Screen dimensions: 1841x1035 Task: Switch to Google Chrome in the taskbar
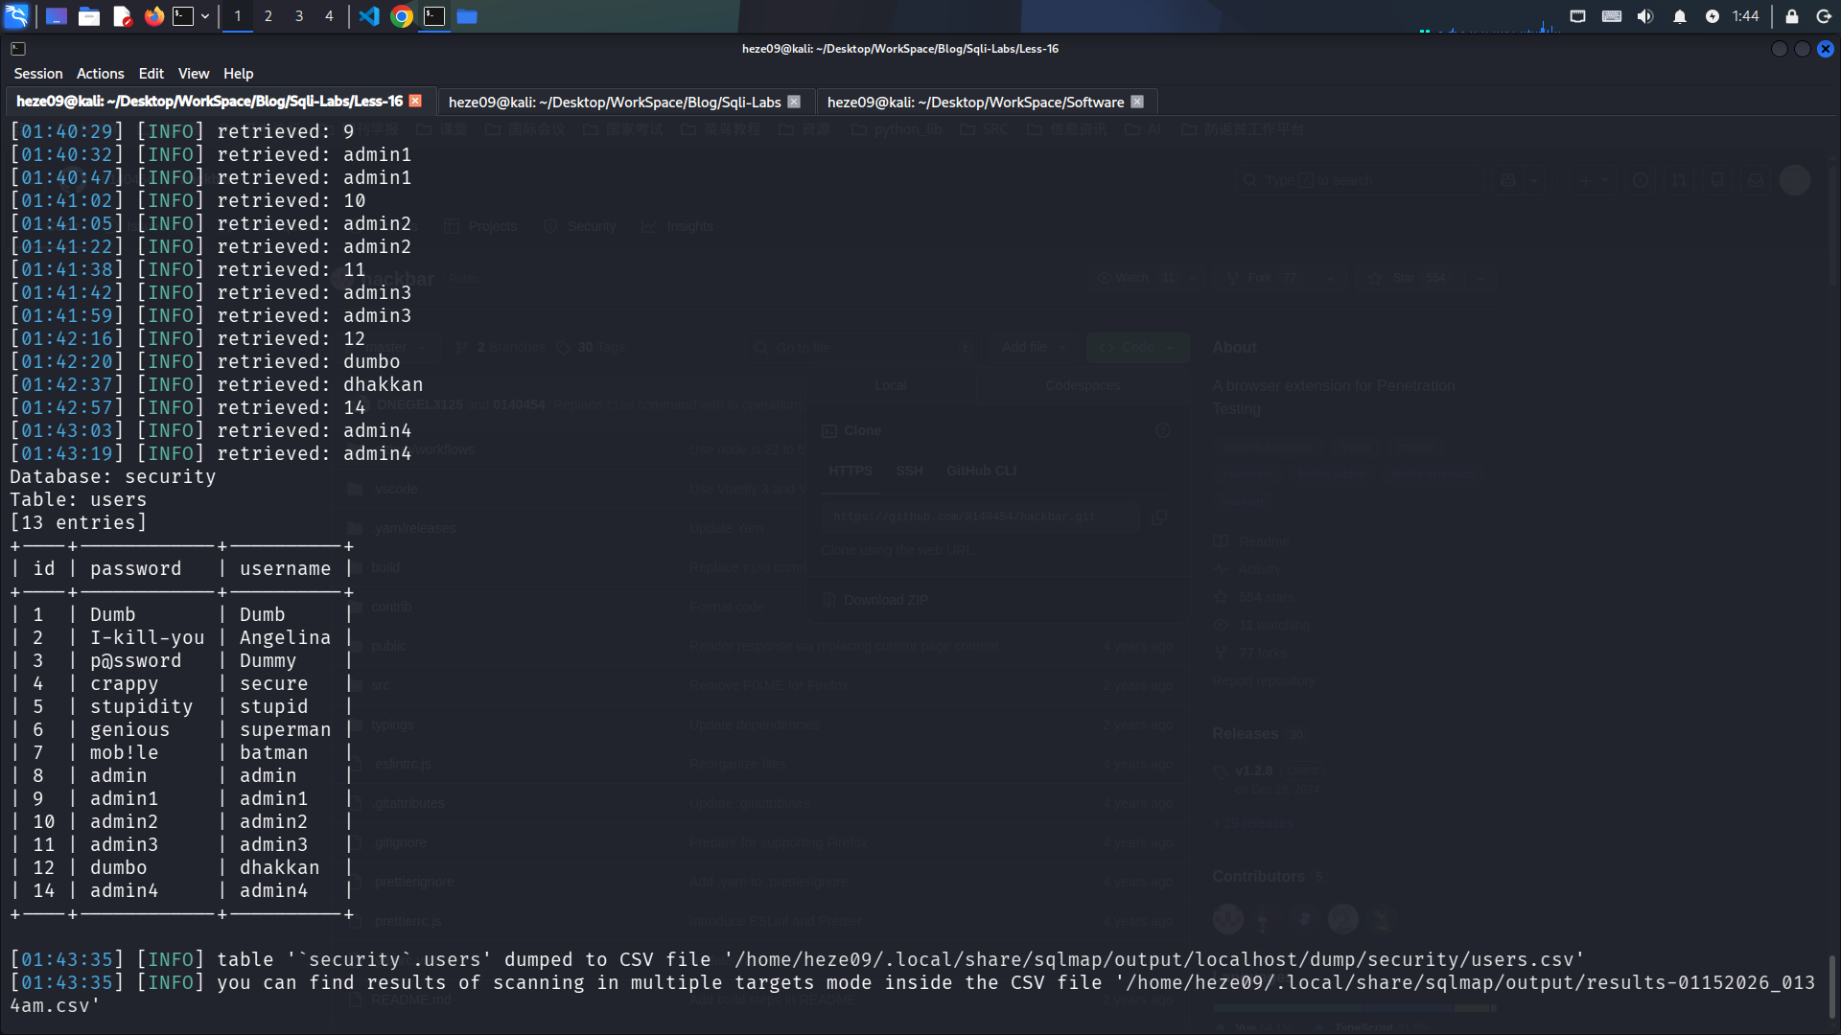tap(402, 16)
